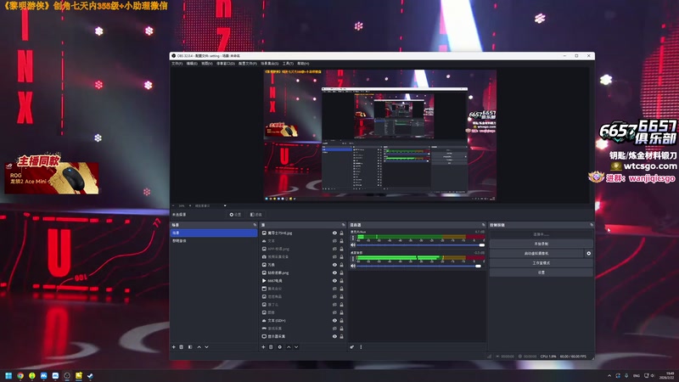Show the window capture source via its eye icon
This screenshot has height=382, width=679.
coord(334,289)
